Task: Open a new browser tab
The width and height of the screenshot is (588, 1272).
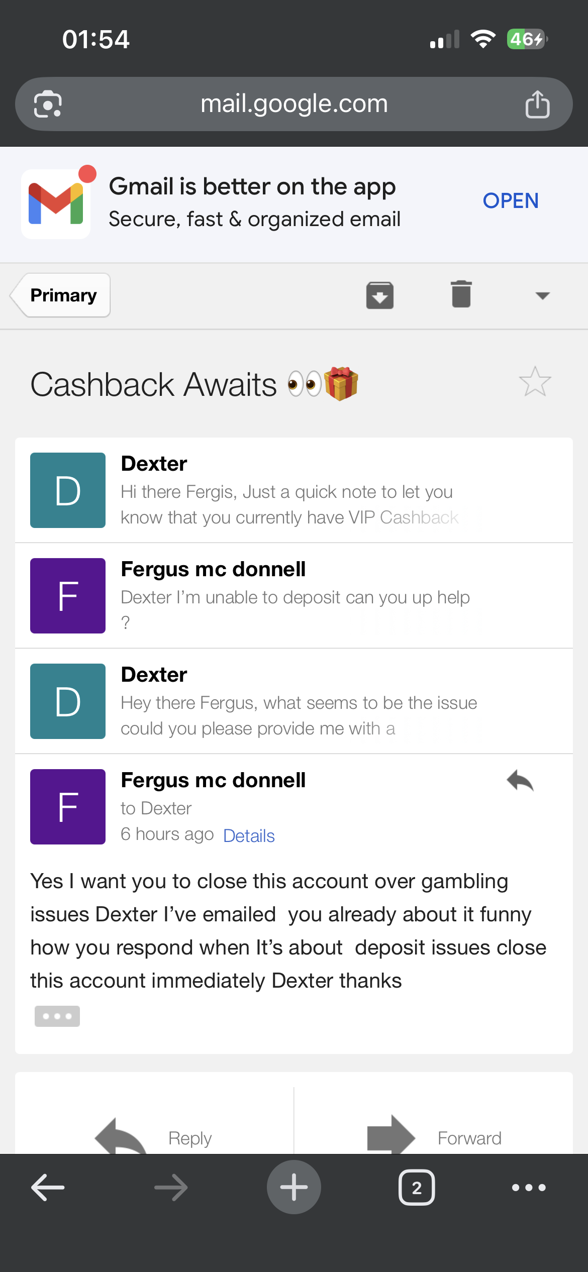Action: click(x=294, y=1188)
